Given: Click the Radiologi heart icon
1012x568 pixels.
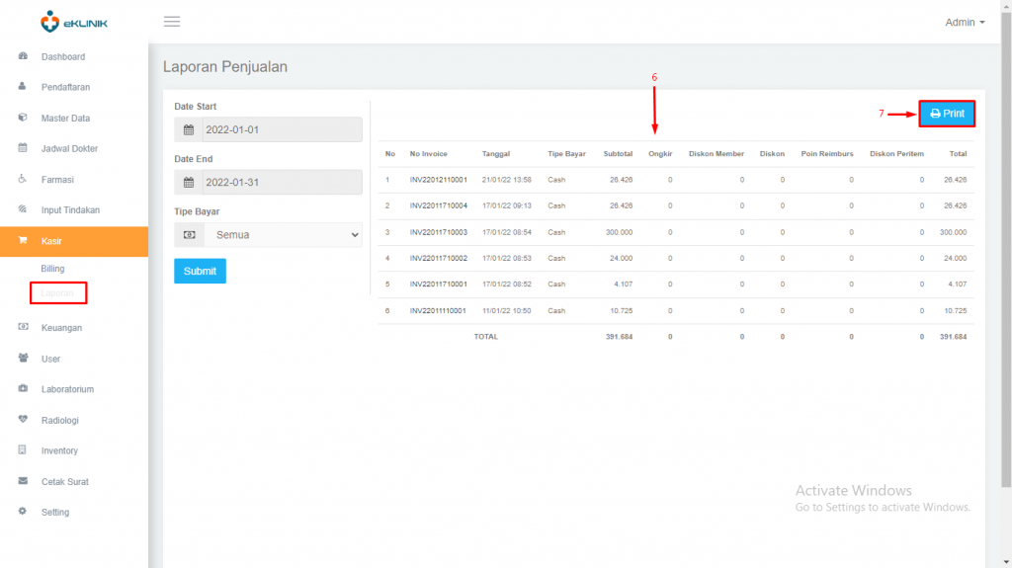Looking at the screenshot, I should [24, 419].
